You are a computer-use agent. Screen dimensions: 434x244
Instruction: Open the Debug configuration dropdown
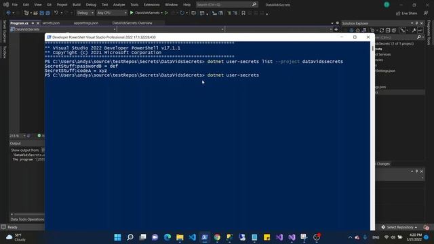point(85,13)
